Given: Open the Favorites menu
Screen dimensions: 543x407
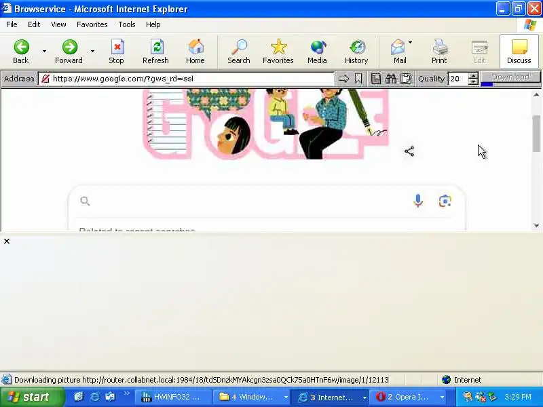Looking at the screenshot, I should click(92, 24).
